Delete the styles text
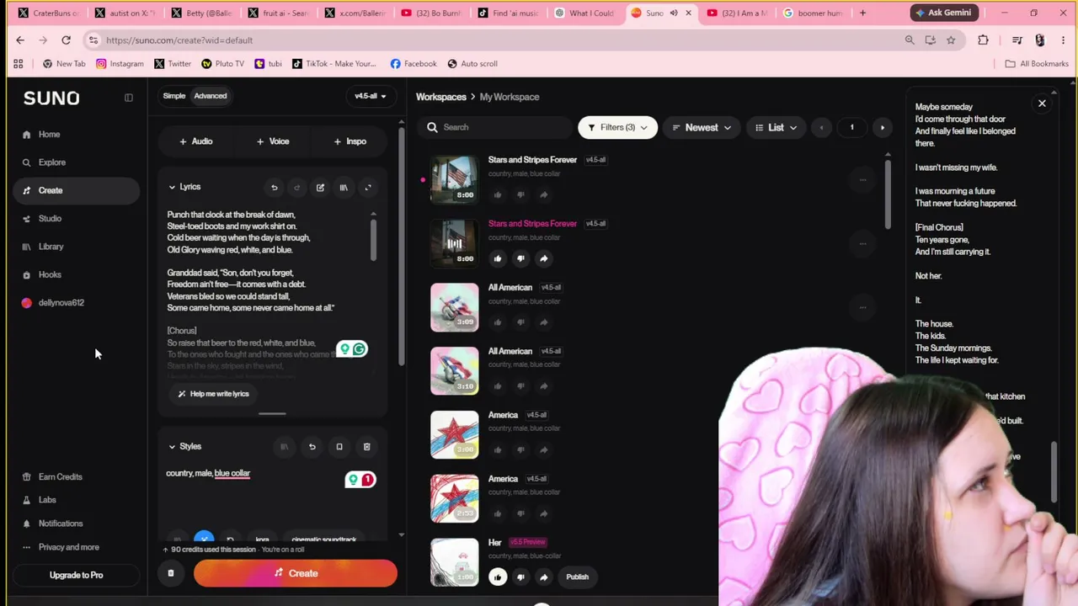This screenshot has width=1078, height=606. click(x=366, y=447)
